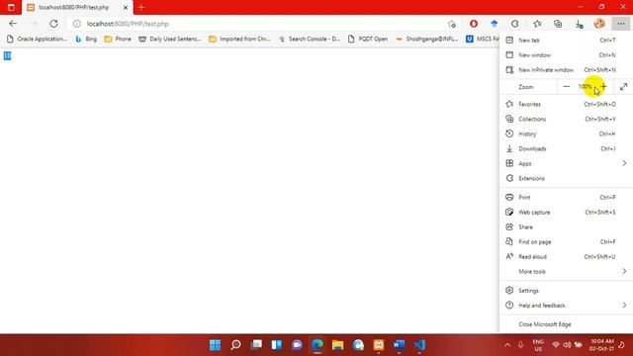
Task: Start Web capture from the menu
Action: coord(566,213)
